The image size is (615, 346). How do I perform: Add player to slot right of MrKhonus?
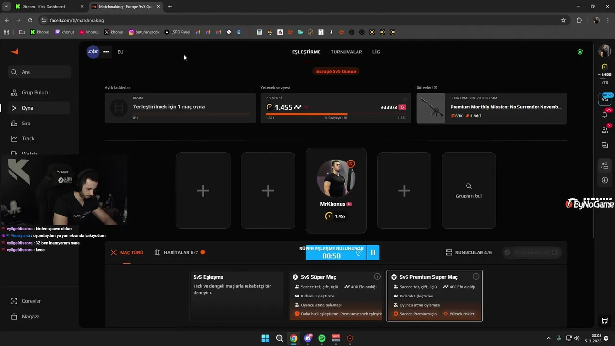pyautogui.click(x=404, y=191)
